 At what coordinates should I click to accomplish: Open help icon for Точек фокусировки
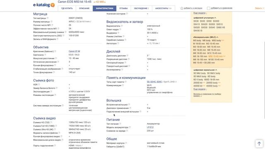[54, 72]
